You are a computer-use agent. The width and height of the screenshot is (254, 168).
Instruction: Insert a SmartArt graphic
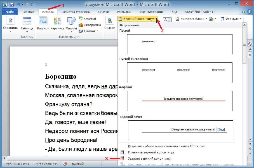[x=88, y=19]
